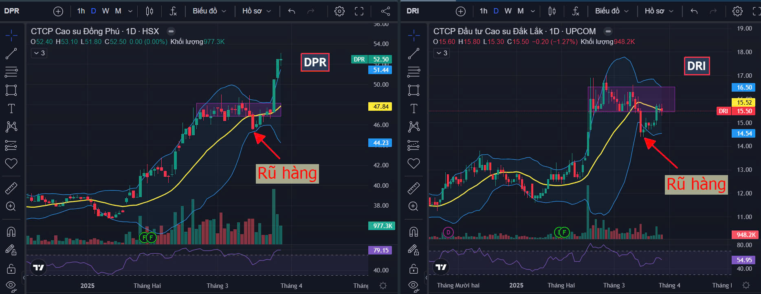Viewport: 761px width, 294px height.
Task: Click the title CTCP Cao su Đồng Phú
Action: click(75, 31)
